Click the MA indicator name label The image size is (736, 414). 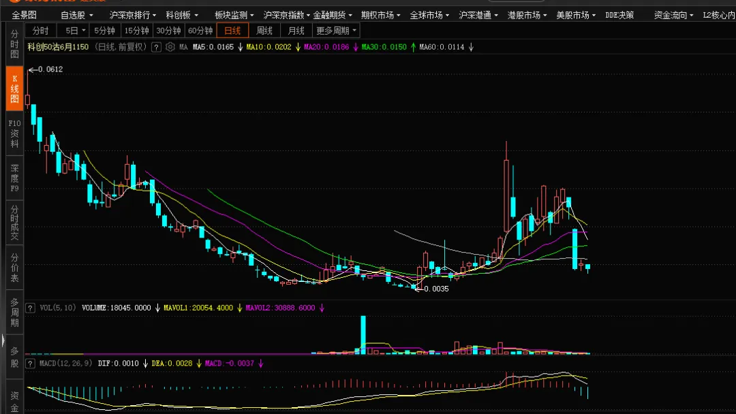(183, 47)
